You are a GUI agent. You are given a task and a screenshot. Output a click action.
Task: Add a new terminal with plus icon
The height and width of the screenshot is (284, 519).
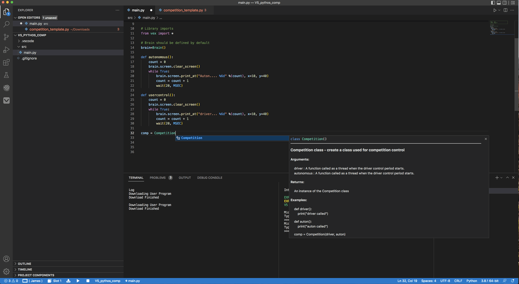point(497,178)
